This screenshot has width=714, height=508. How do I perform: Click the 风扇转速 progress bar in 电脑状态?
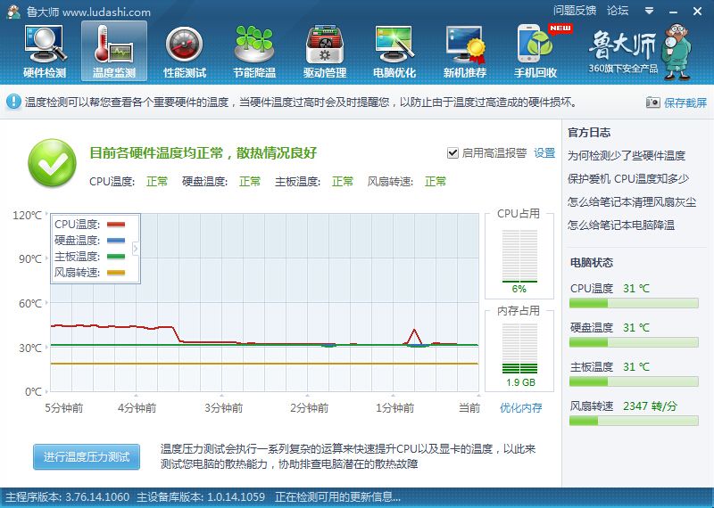pyautogui.click(x=634, y=421)
